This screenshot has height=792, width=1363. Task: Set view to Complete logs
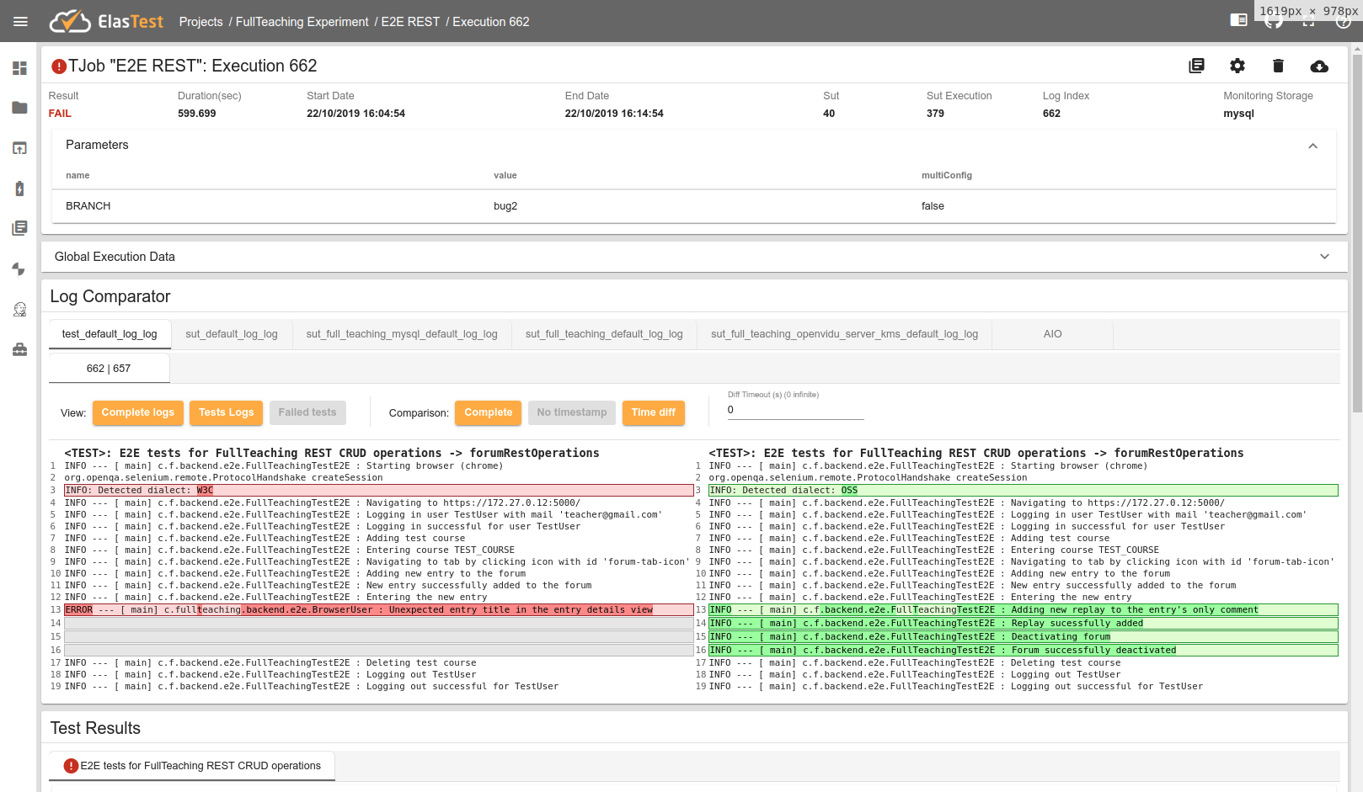point(137,412)
